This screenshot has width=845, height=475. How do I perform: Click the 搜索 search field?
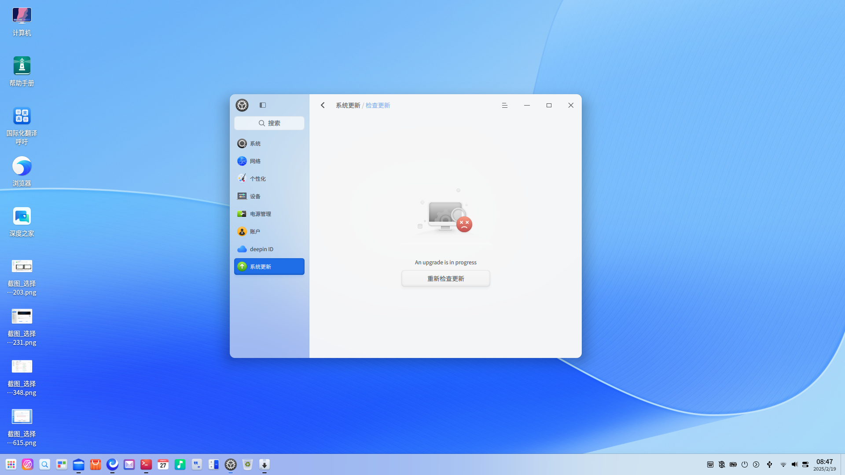click(269, 123)
